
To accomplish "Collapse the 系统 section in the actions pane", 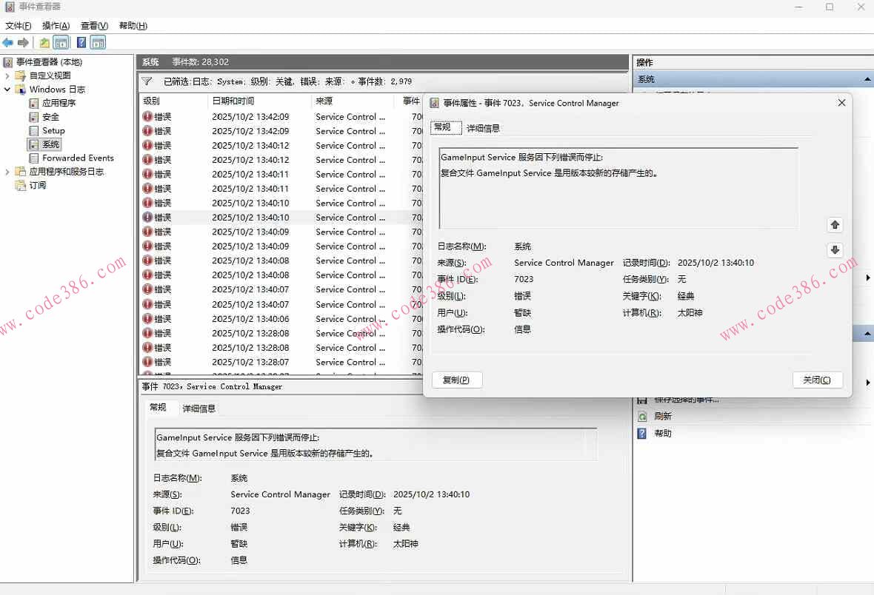I will coord(867,80).
